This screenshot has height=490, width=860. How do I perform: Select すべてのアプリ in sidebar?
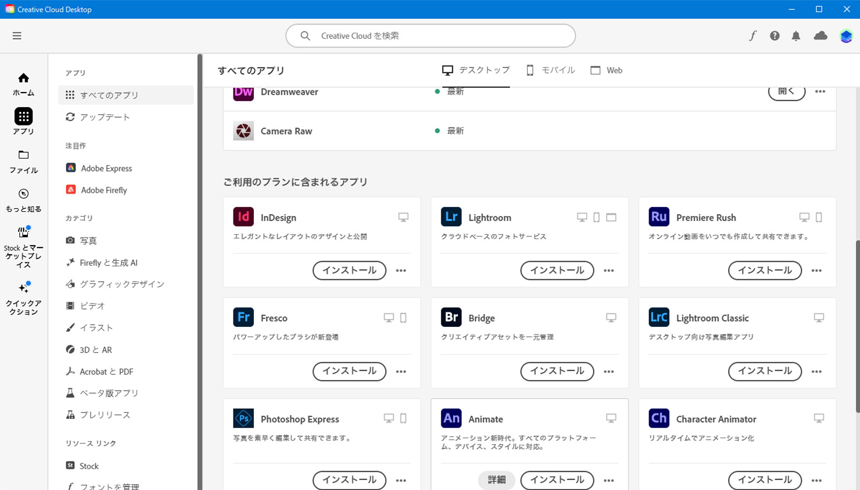[x=126, y=95]
